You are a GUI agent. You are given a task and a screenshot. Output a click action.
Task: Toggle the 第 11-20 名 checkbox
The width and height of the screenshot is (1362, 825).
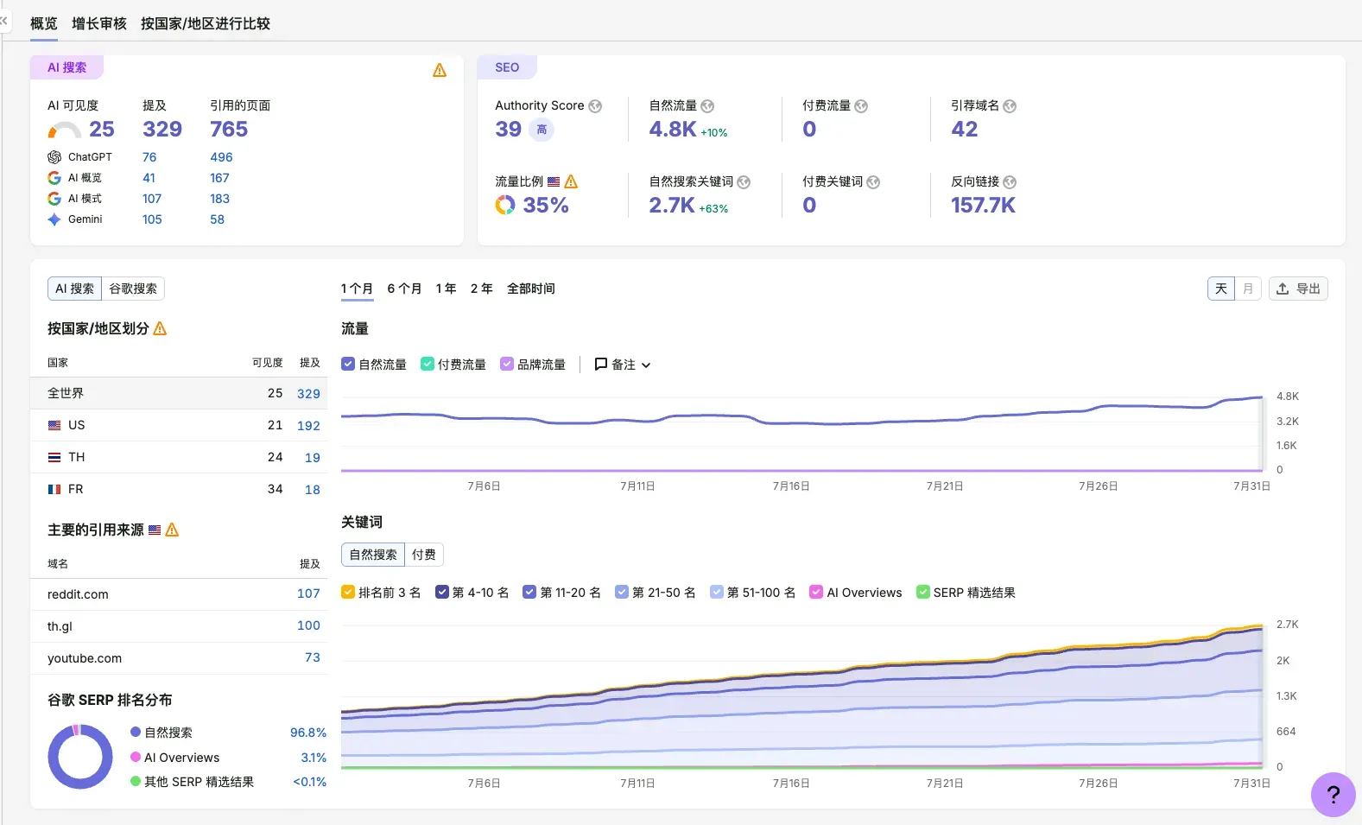point(529,592)
